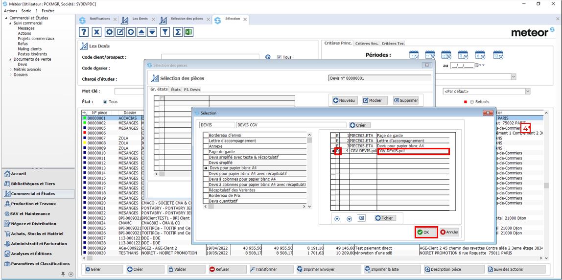Click the pin icon at sidebar bottom
The width and height of the screenshot is (562, 280).
[63, 274]
